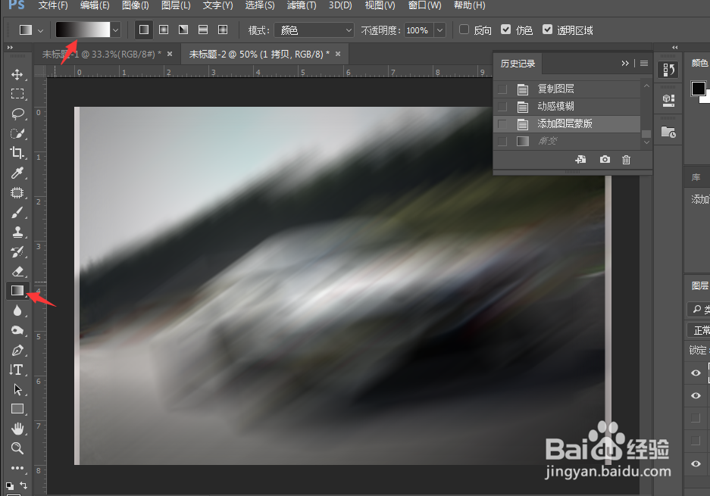Open the 窗口(W) menu
Viewport: 710px width, 496px height.
pos(425,5)
